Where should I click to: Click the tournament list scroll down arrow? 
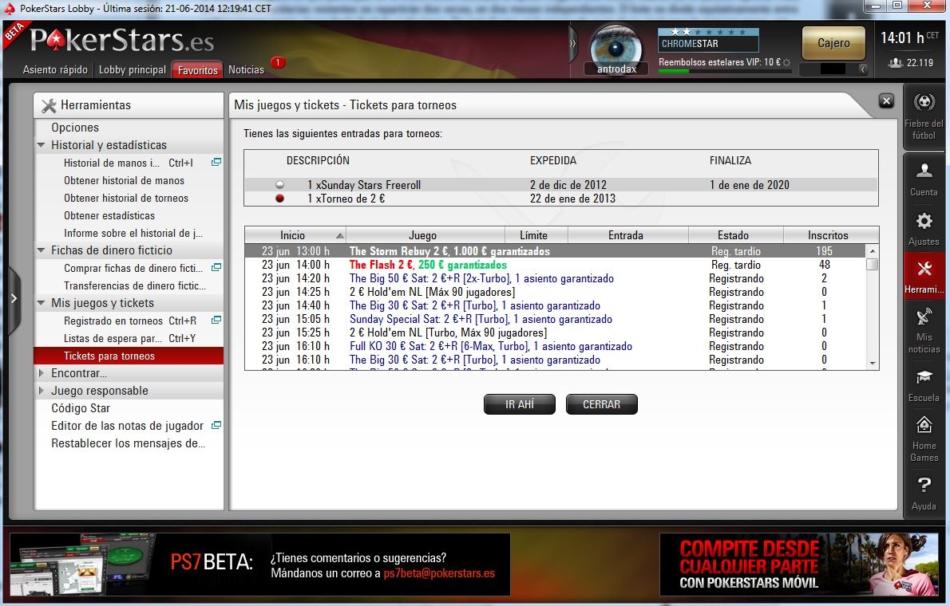pos(873,364)
